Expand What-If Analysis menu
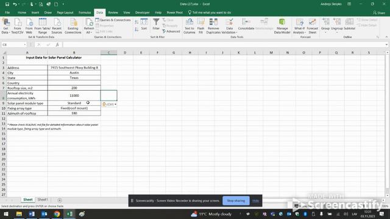Image resolution: width=390 pixels, height=219 pixels. (x=299, y=26)
